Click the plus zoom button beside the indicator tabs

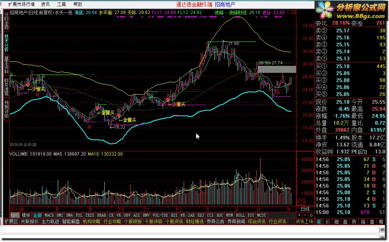(x=299, y=215)
